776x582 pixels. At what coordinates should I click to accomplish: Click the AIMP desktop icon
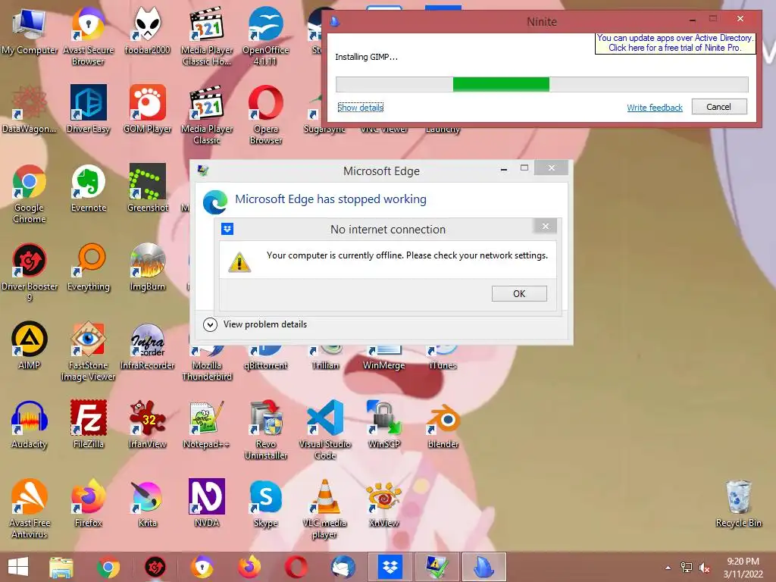click(x=30, y=346)
